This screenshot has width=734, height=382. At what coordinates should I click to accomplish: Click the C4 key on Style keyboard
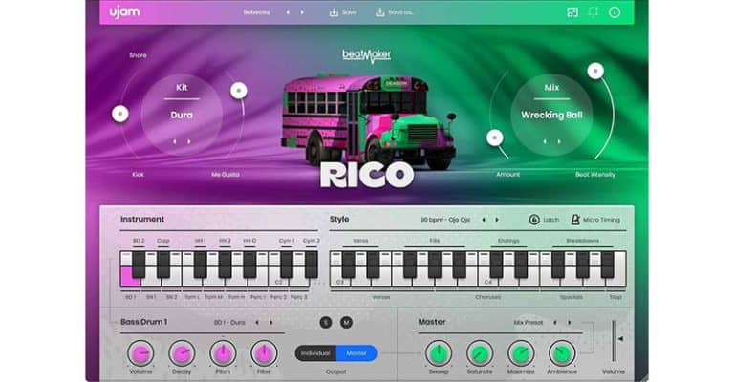tap(488, 282)
